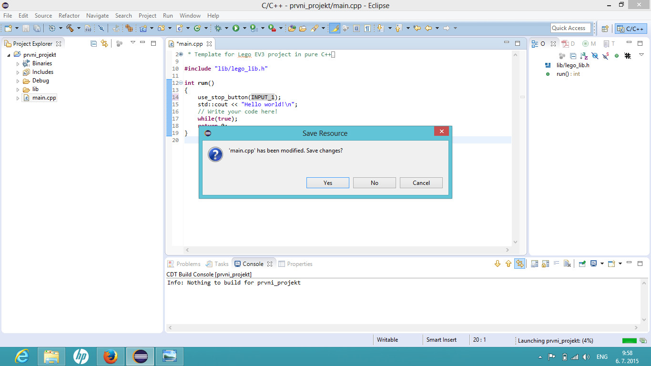651x366 pixels.
Task: Click the green launch progress bar
Action: pyautogui.click(x=629, y=341)
